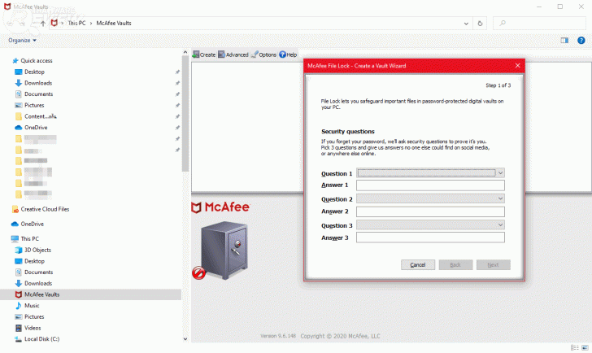The height and width of the screenshot is (353, 592).
Task: Click the Create vault toolbar button
Action: click(x=204, y=54)
